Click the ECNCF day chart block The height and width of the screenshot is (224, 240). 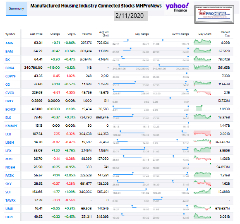tap(199, 108)
